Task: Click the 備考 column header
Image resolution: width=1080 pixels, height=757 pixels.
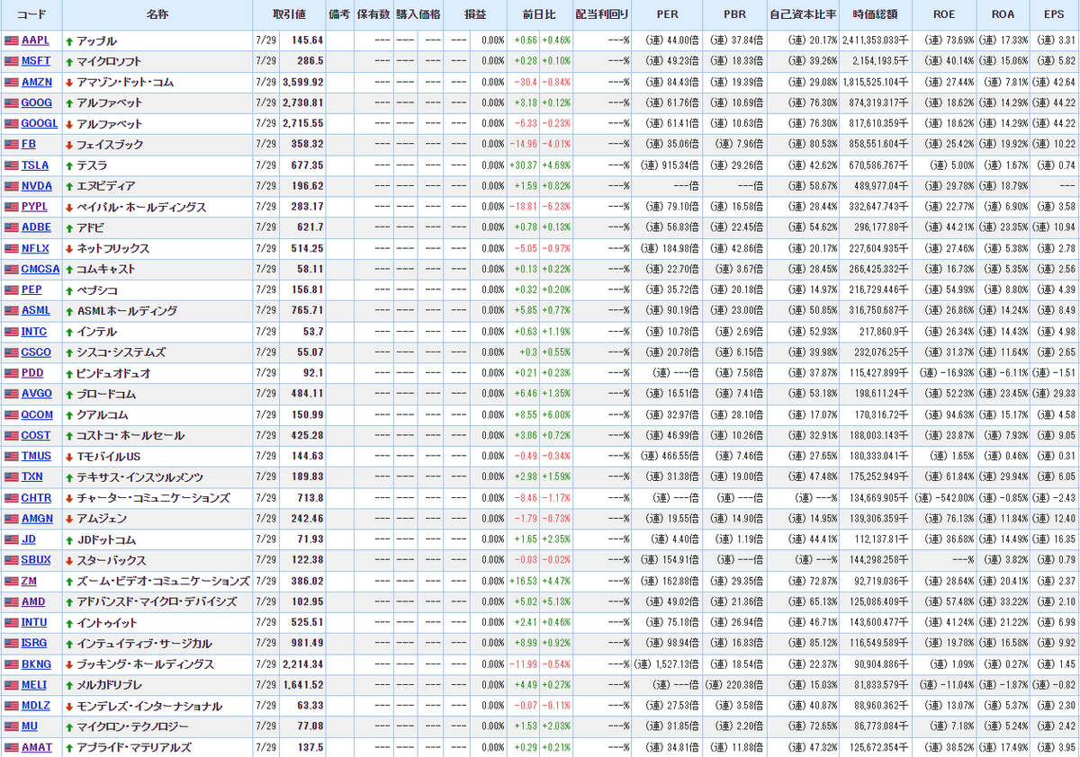Action: coord(339,15)
